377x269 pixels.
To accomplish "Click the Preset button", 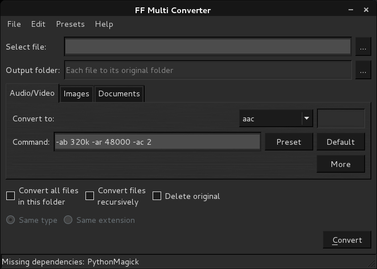I will point(289,142).
